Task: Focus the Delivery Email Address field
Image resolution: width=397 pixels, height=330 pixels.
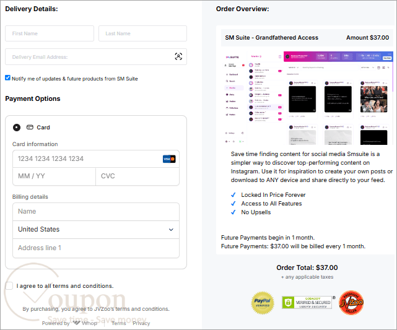Action: pyautogui.click(x=96, y=57)
